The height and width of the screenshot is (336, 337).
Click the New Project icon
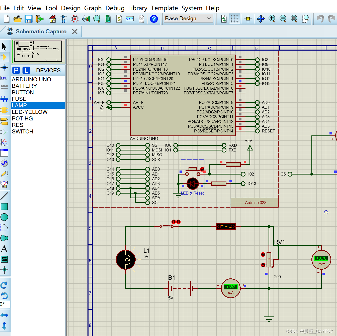click(x=7, y=19)
